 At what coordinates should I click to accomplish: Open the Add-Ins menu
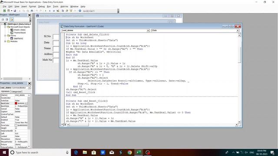coord(64,6)
